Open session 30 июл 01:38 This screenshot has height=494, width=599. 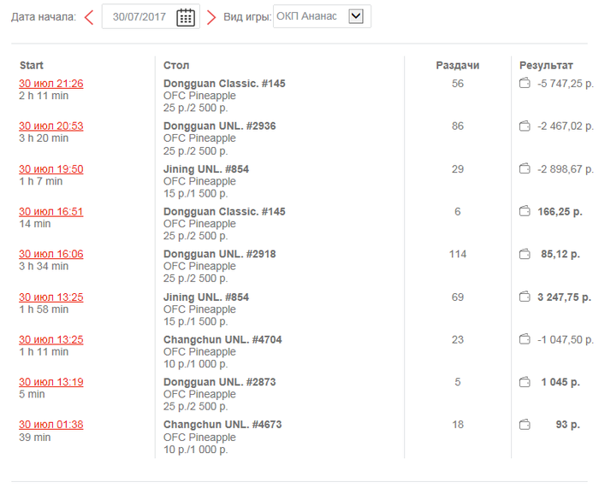[51, 424]
